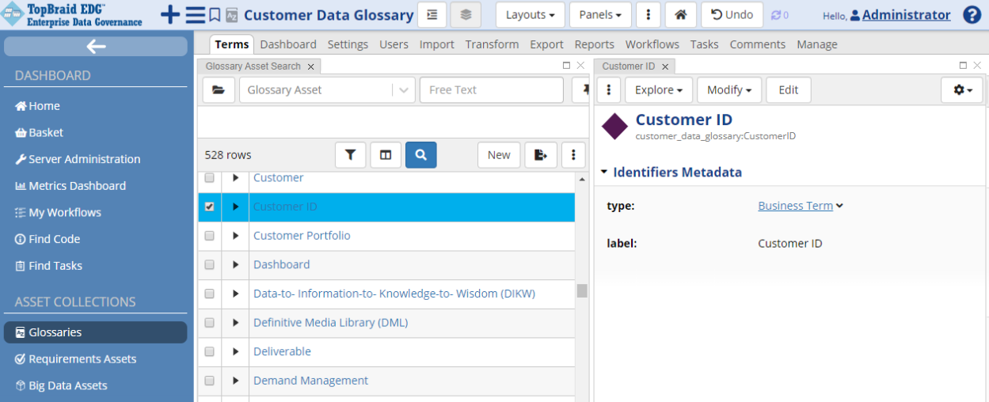The image size is (989, 402).
Task: Open the help question mark icon
Action: (972, 15)
